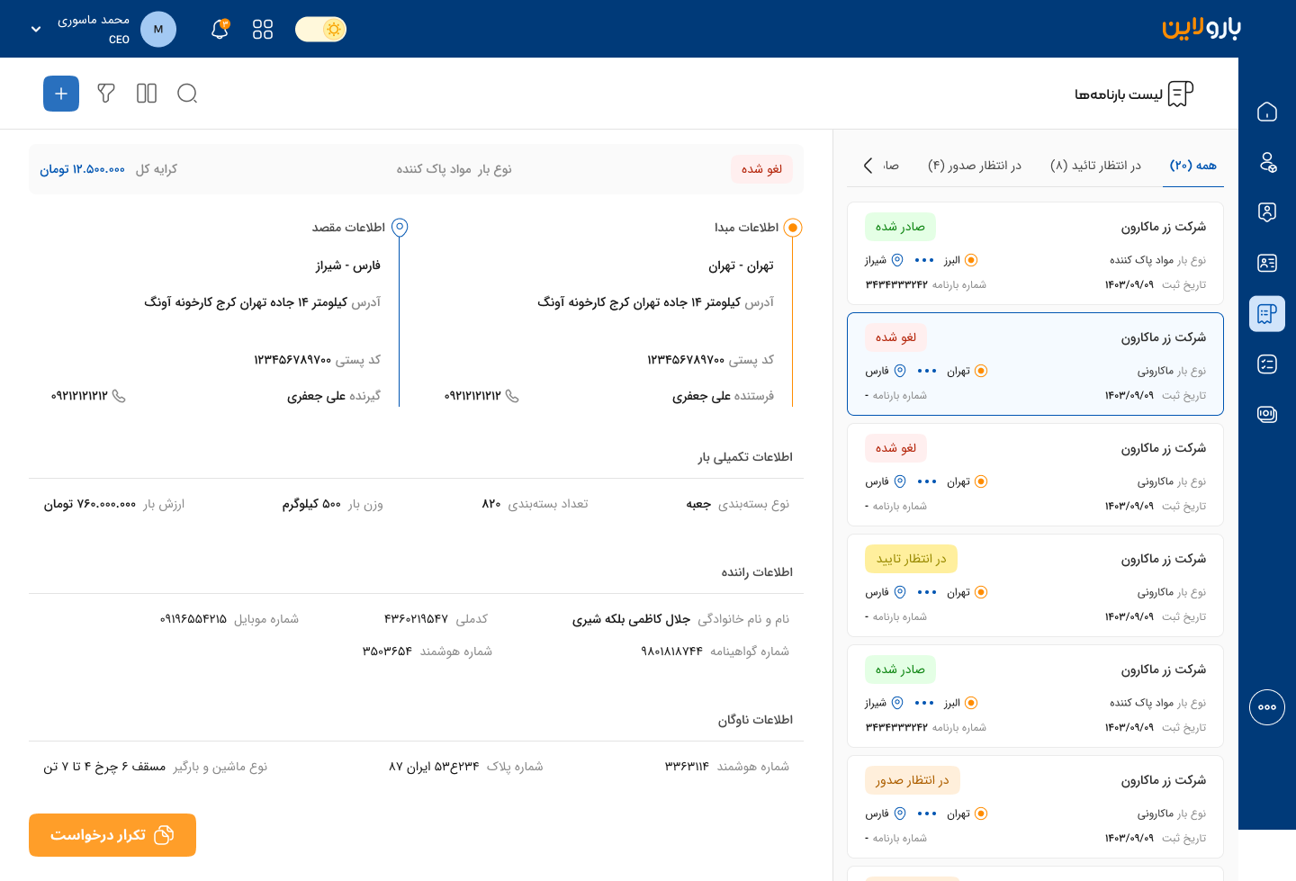The width and height of the screenshot is (1296, 881).
Task: Click the user avatar M
Action: [x=158, y=30]
